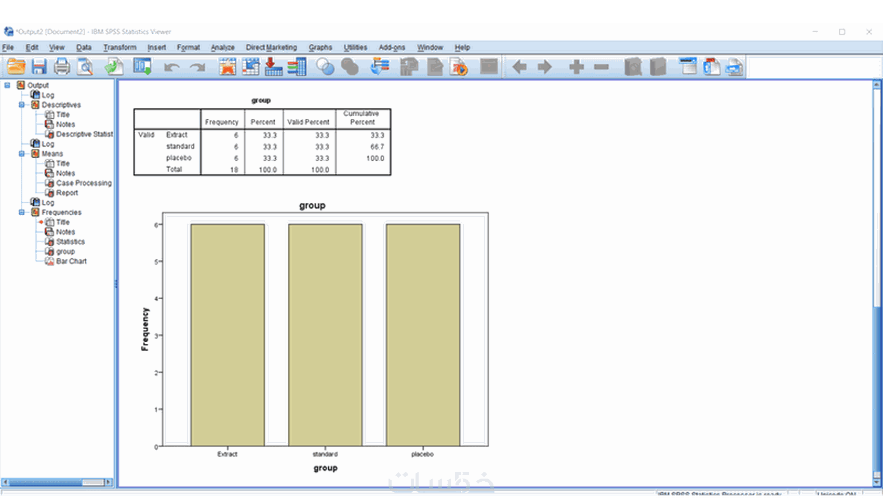Viewport: 883px width, 503px height.
Task: Open the Add-ons menu
Action: pos(392,47)
